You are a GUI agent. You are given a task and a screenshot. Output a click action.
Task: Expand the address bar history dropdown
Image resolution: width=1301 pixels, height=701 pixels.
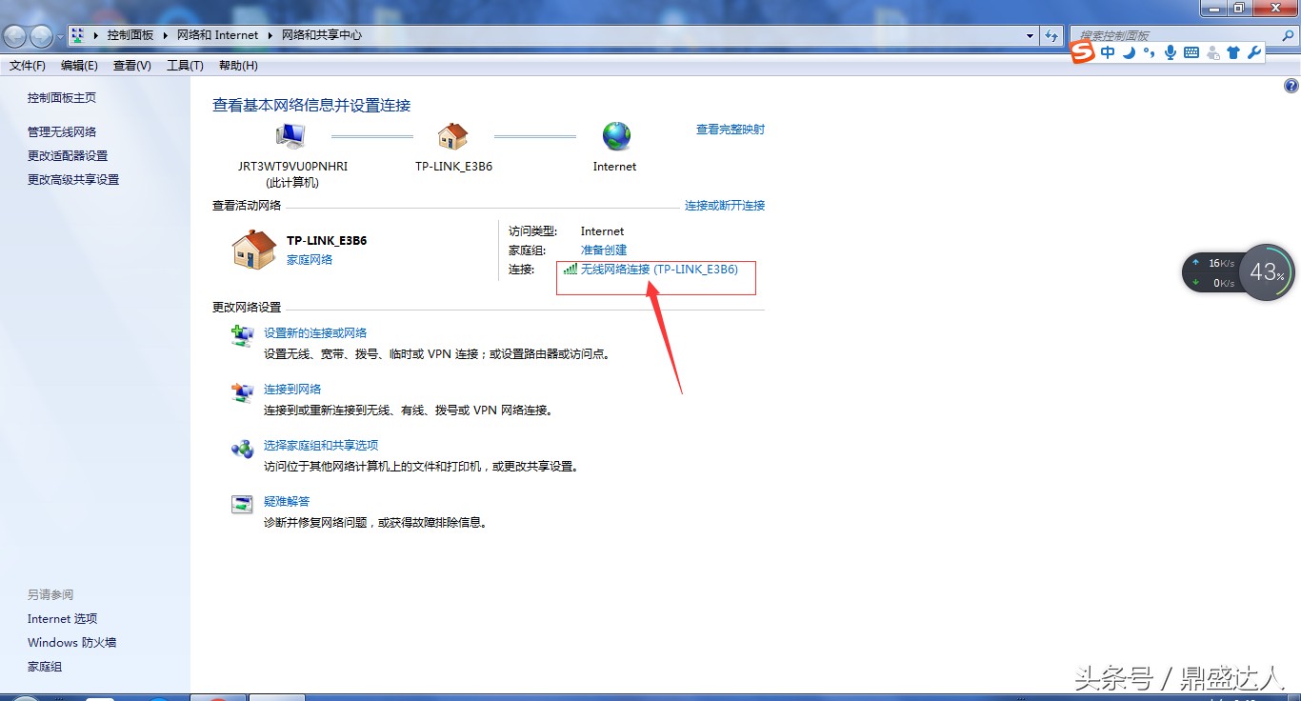coord(1031,35)
